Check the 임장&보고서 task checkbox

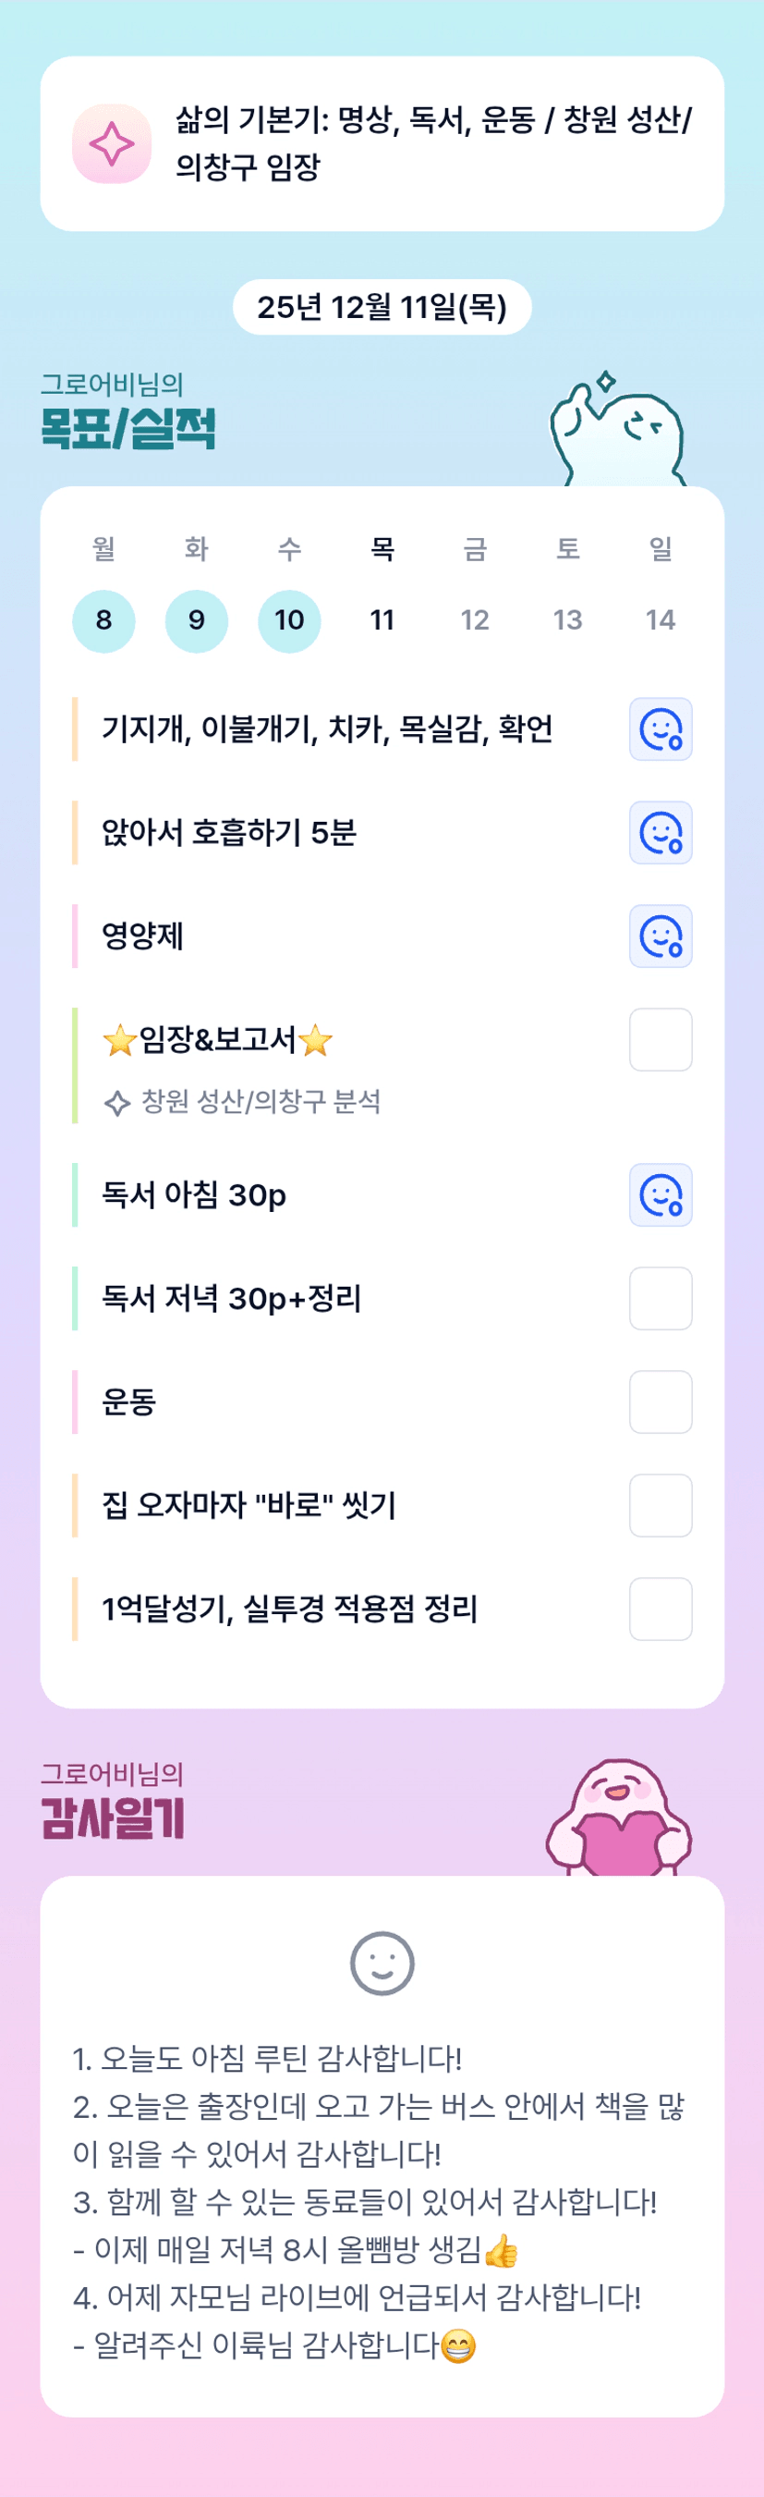(661, 1040)
